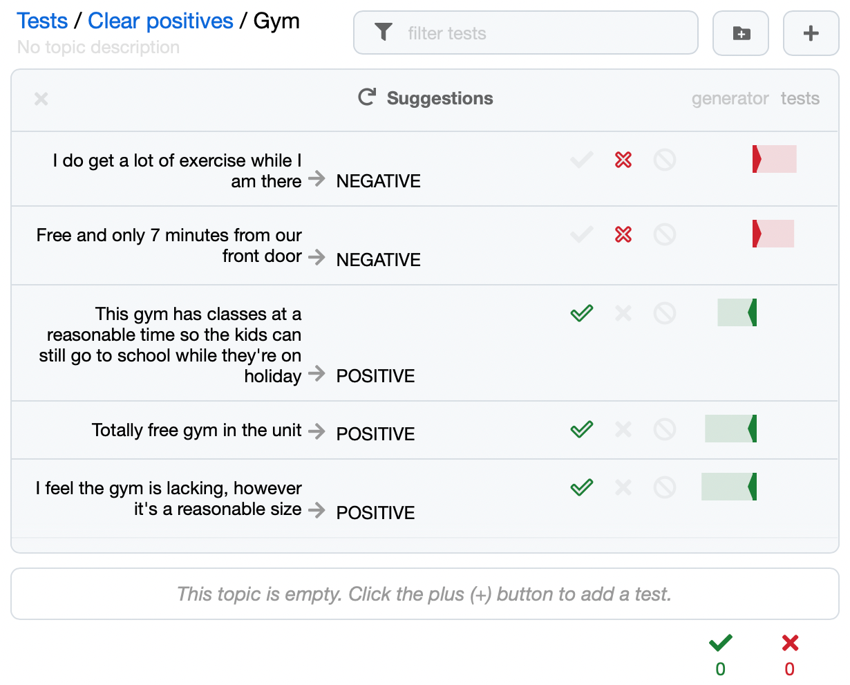Close the suggestions panel with the X
This screenshot has width=850, height=685.
tap(41, 99)
